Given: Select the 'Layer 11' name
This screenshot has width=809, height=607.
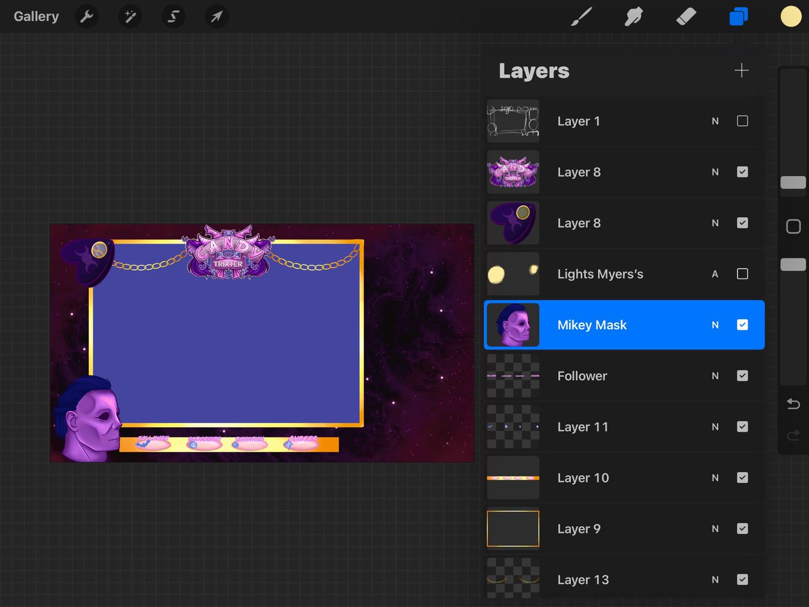Looking at the screenshot, I should (x=582, y=427).
